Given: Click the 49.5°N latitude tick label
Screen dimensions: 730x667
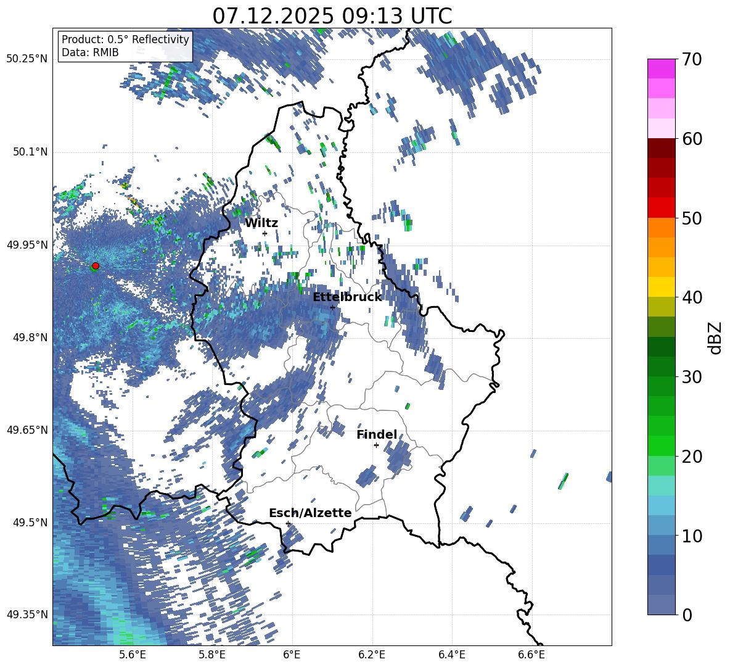Looking at the screenshot, I should [x=30, y=522].
